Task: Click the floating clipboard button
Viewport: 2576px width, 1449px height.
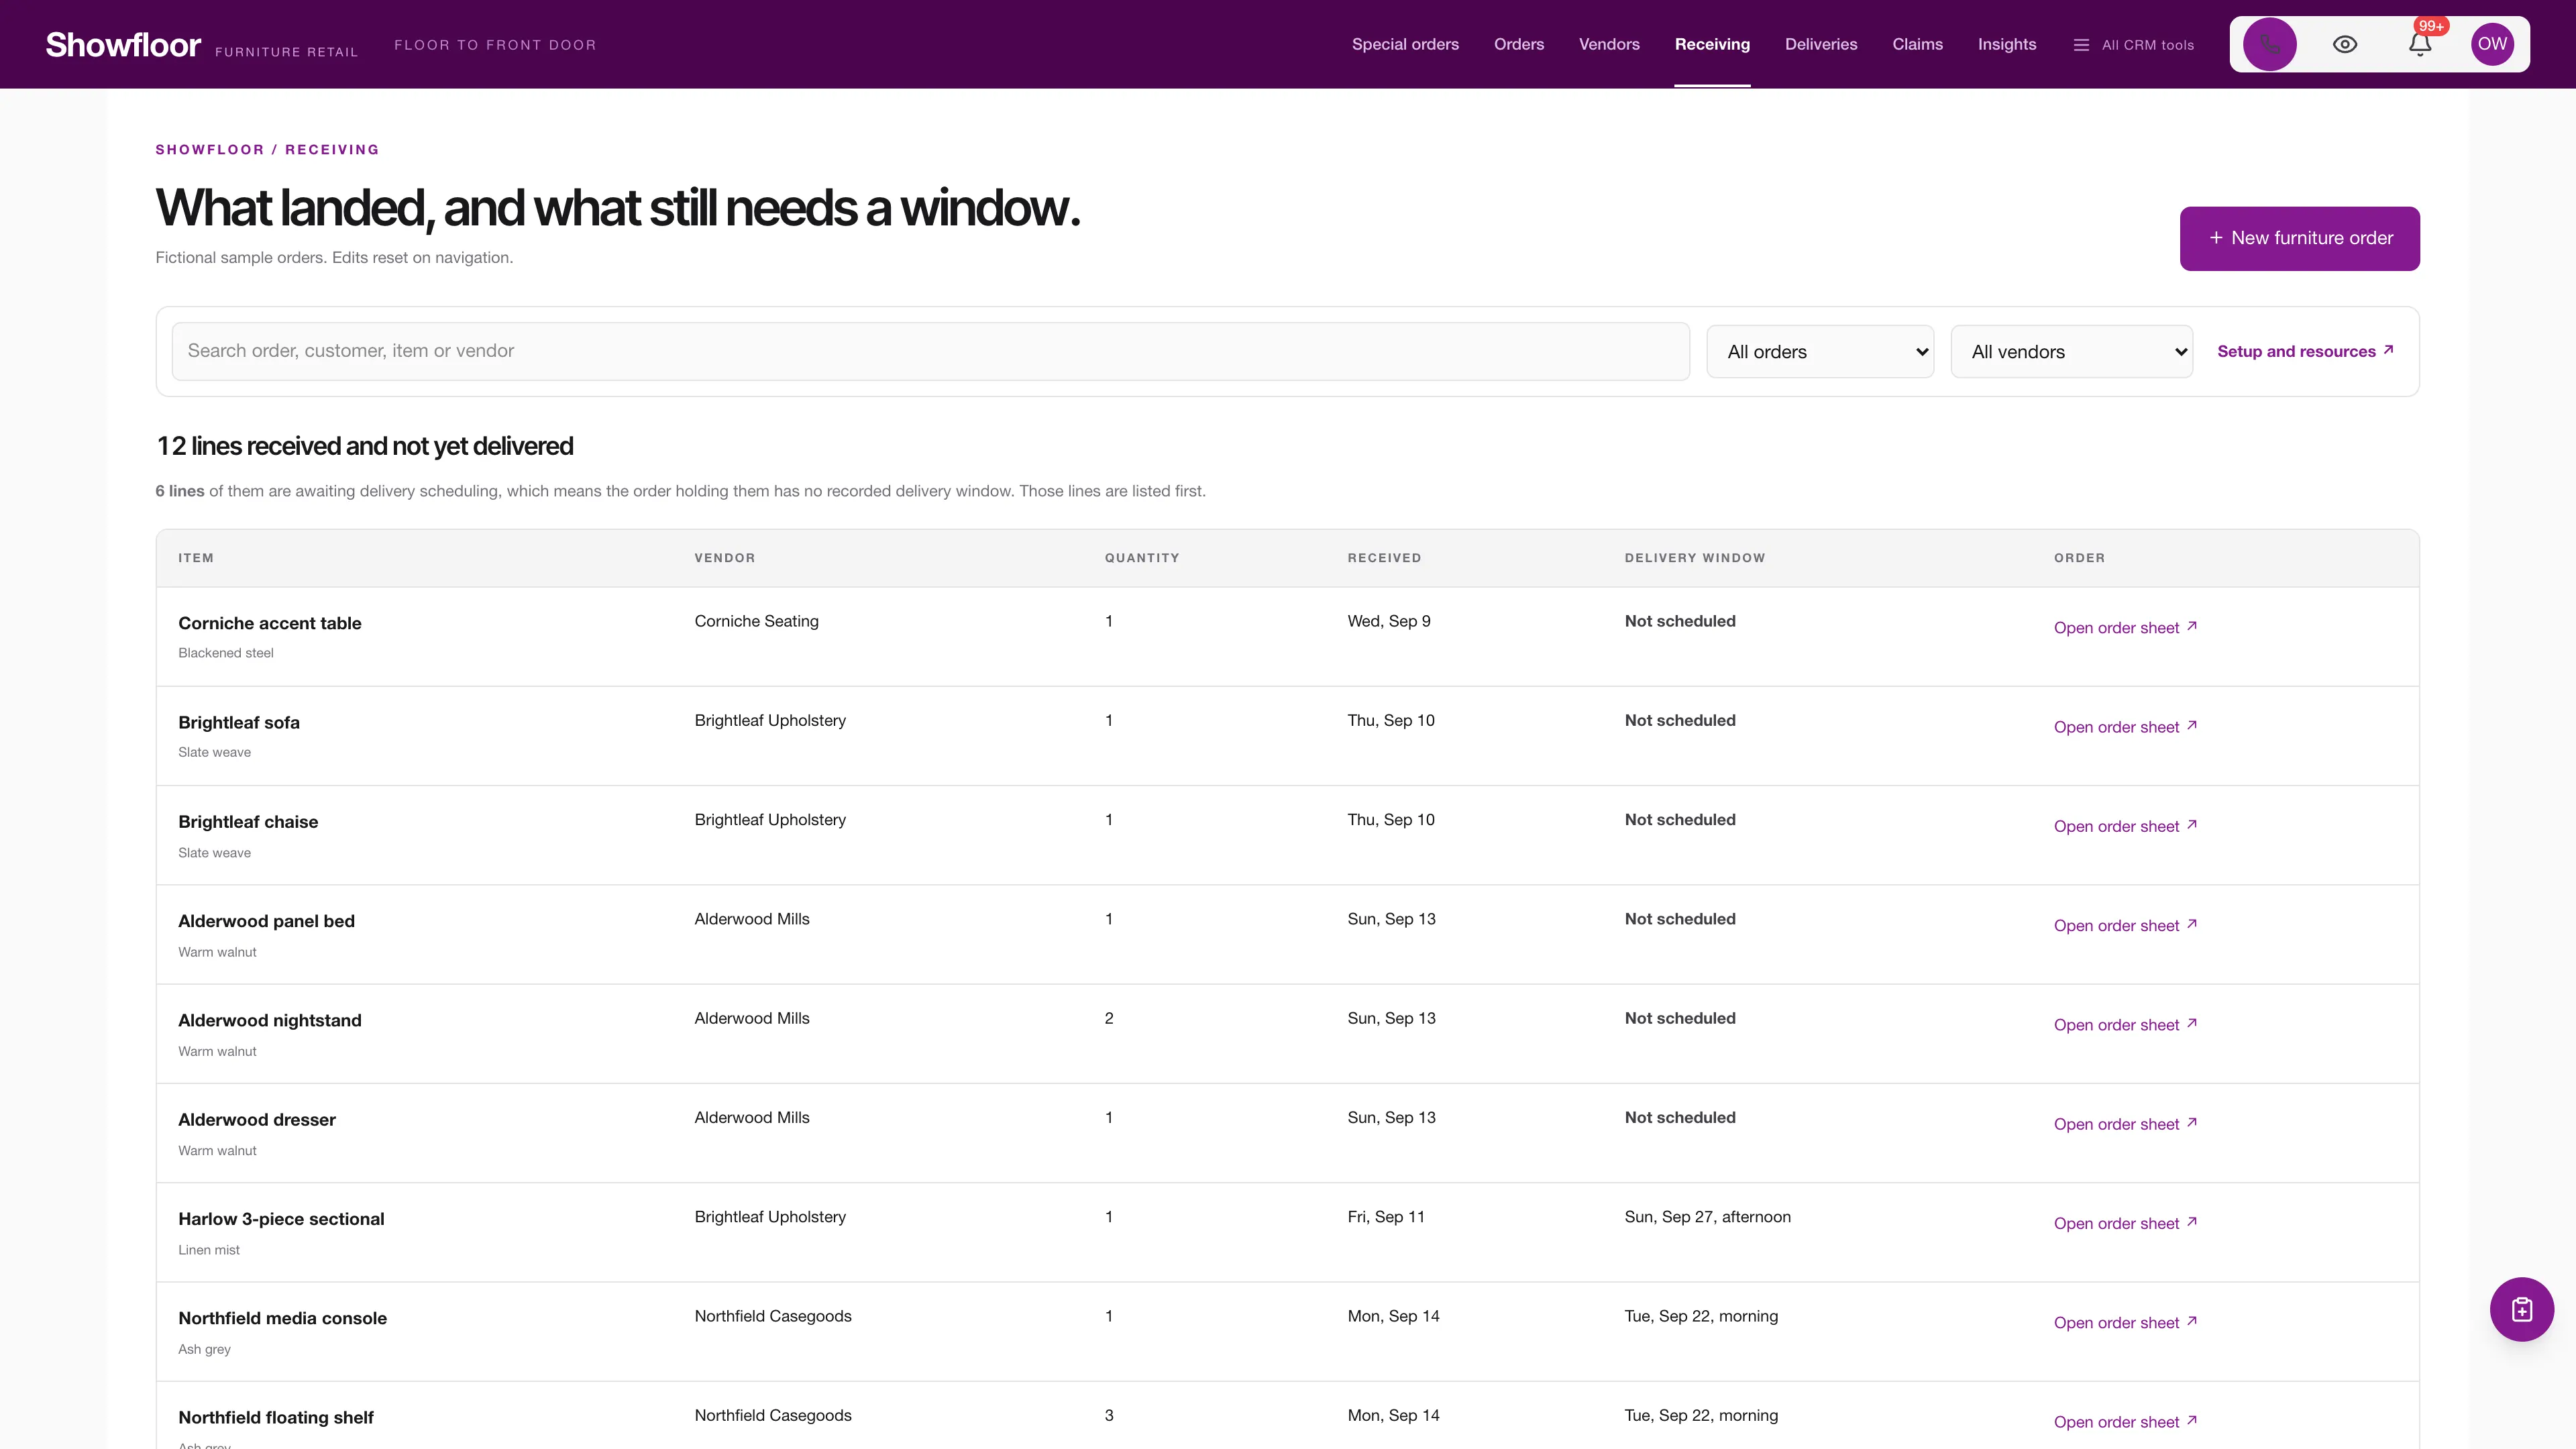Action: 2521,1309
